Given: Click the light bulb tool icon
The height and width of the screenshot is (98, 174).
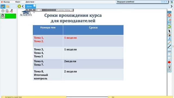Looking at the screenshot, I should point(169,66).
